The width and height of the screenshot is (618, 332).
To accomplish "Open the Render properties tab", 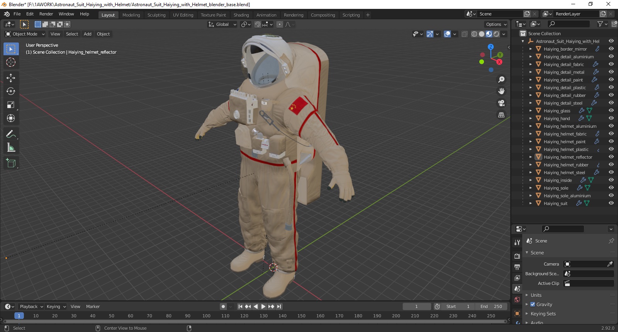I will point(517,256).
